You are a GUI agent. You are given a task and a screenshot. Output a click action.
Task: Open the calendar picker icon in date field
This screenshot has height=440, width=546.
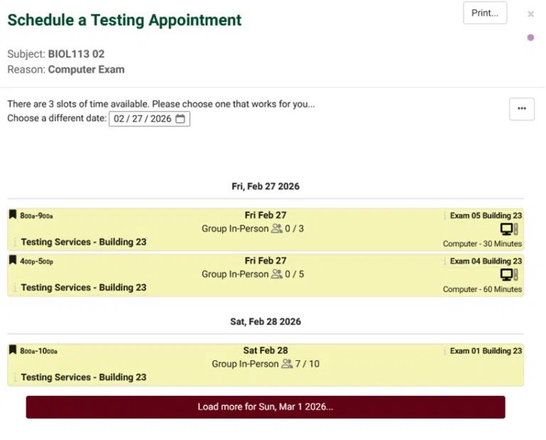(x=181, y=119)
